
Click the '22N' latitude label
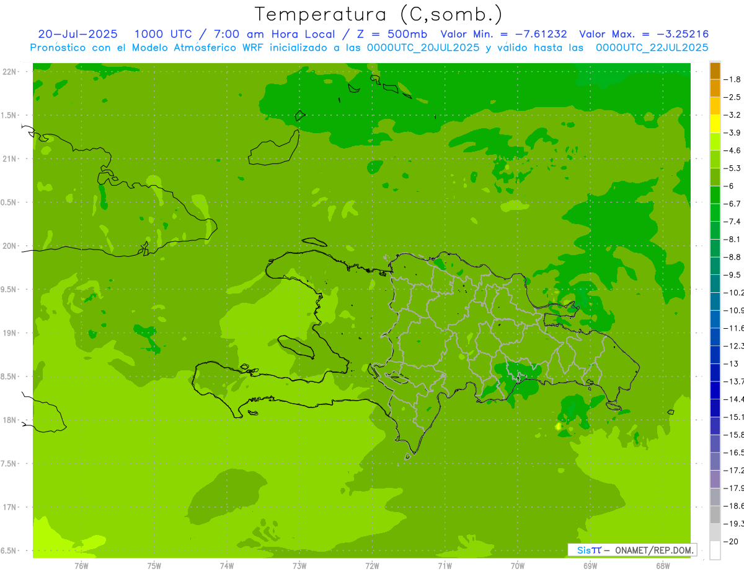(x=9, y=72)
